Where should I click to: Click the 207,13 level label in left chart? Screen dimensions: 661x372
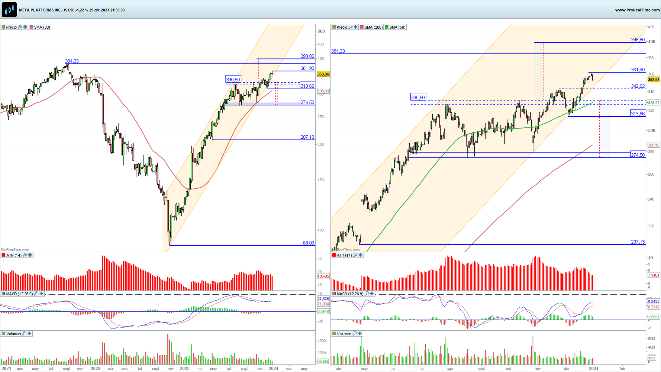[x=307, y=137]
